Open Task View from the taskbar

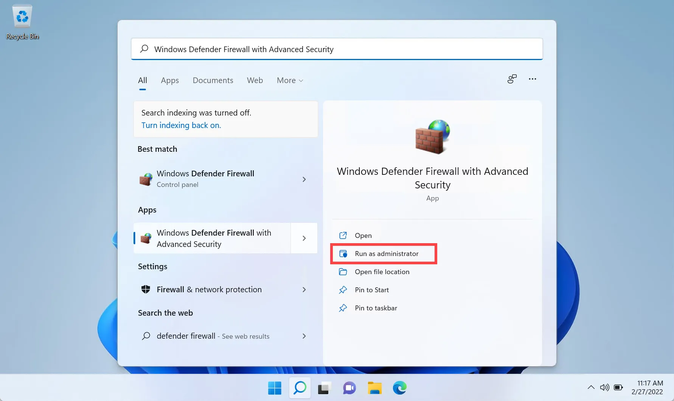click(x=325, y=388)
